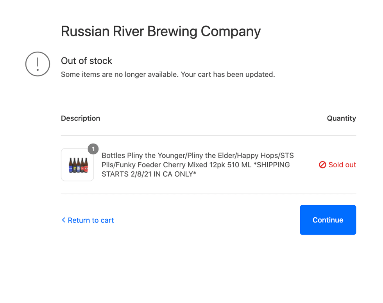This screenshot has height=303, width=383.
Task: Click the Sold out label text
Action: point(342,165)
